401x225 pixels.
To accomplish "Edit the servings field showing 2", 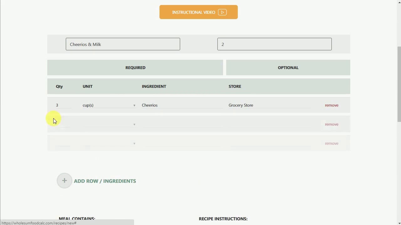I will coord(274,44).
